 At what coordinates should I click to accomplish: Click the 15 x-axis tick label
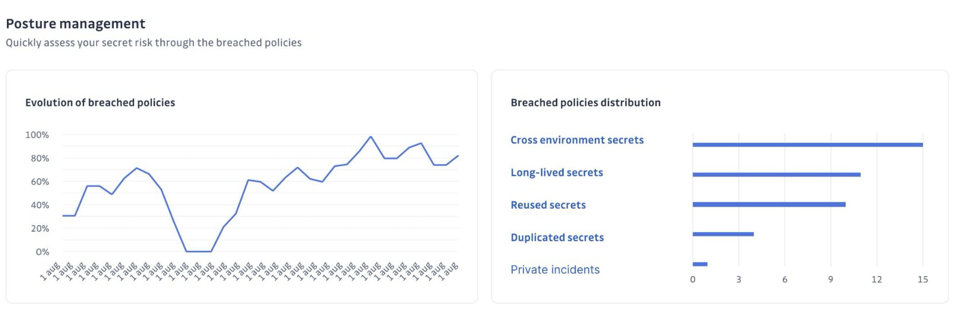pos(923,280)
